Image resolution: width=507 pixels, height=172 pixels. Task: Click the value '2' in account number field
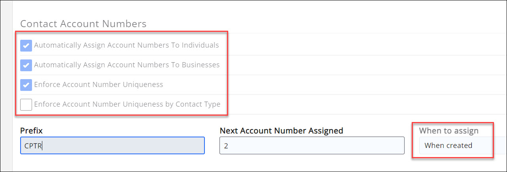226,146
